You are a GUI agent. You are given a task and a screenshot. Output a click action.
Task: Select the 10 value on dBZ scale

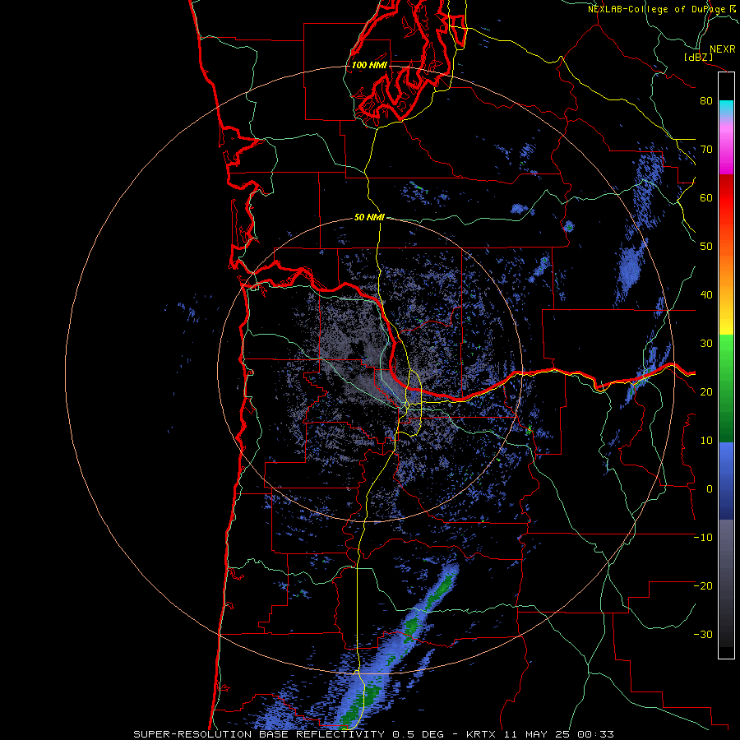[706, 441]
